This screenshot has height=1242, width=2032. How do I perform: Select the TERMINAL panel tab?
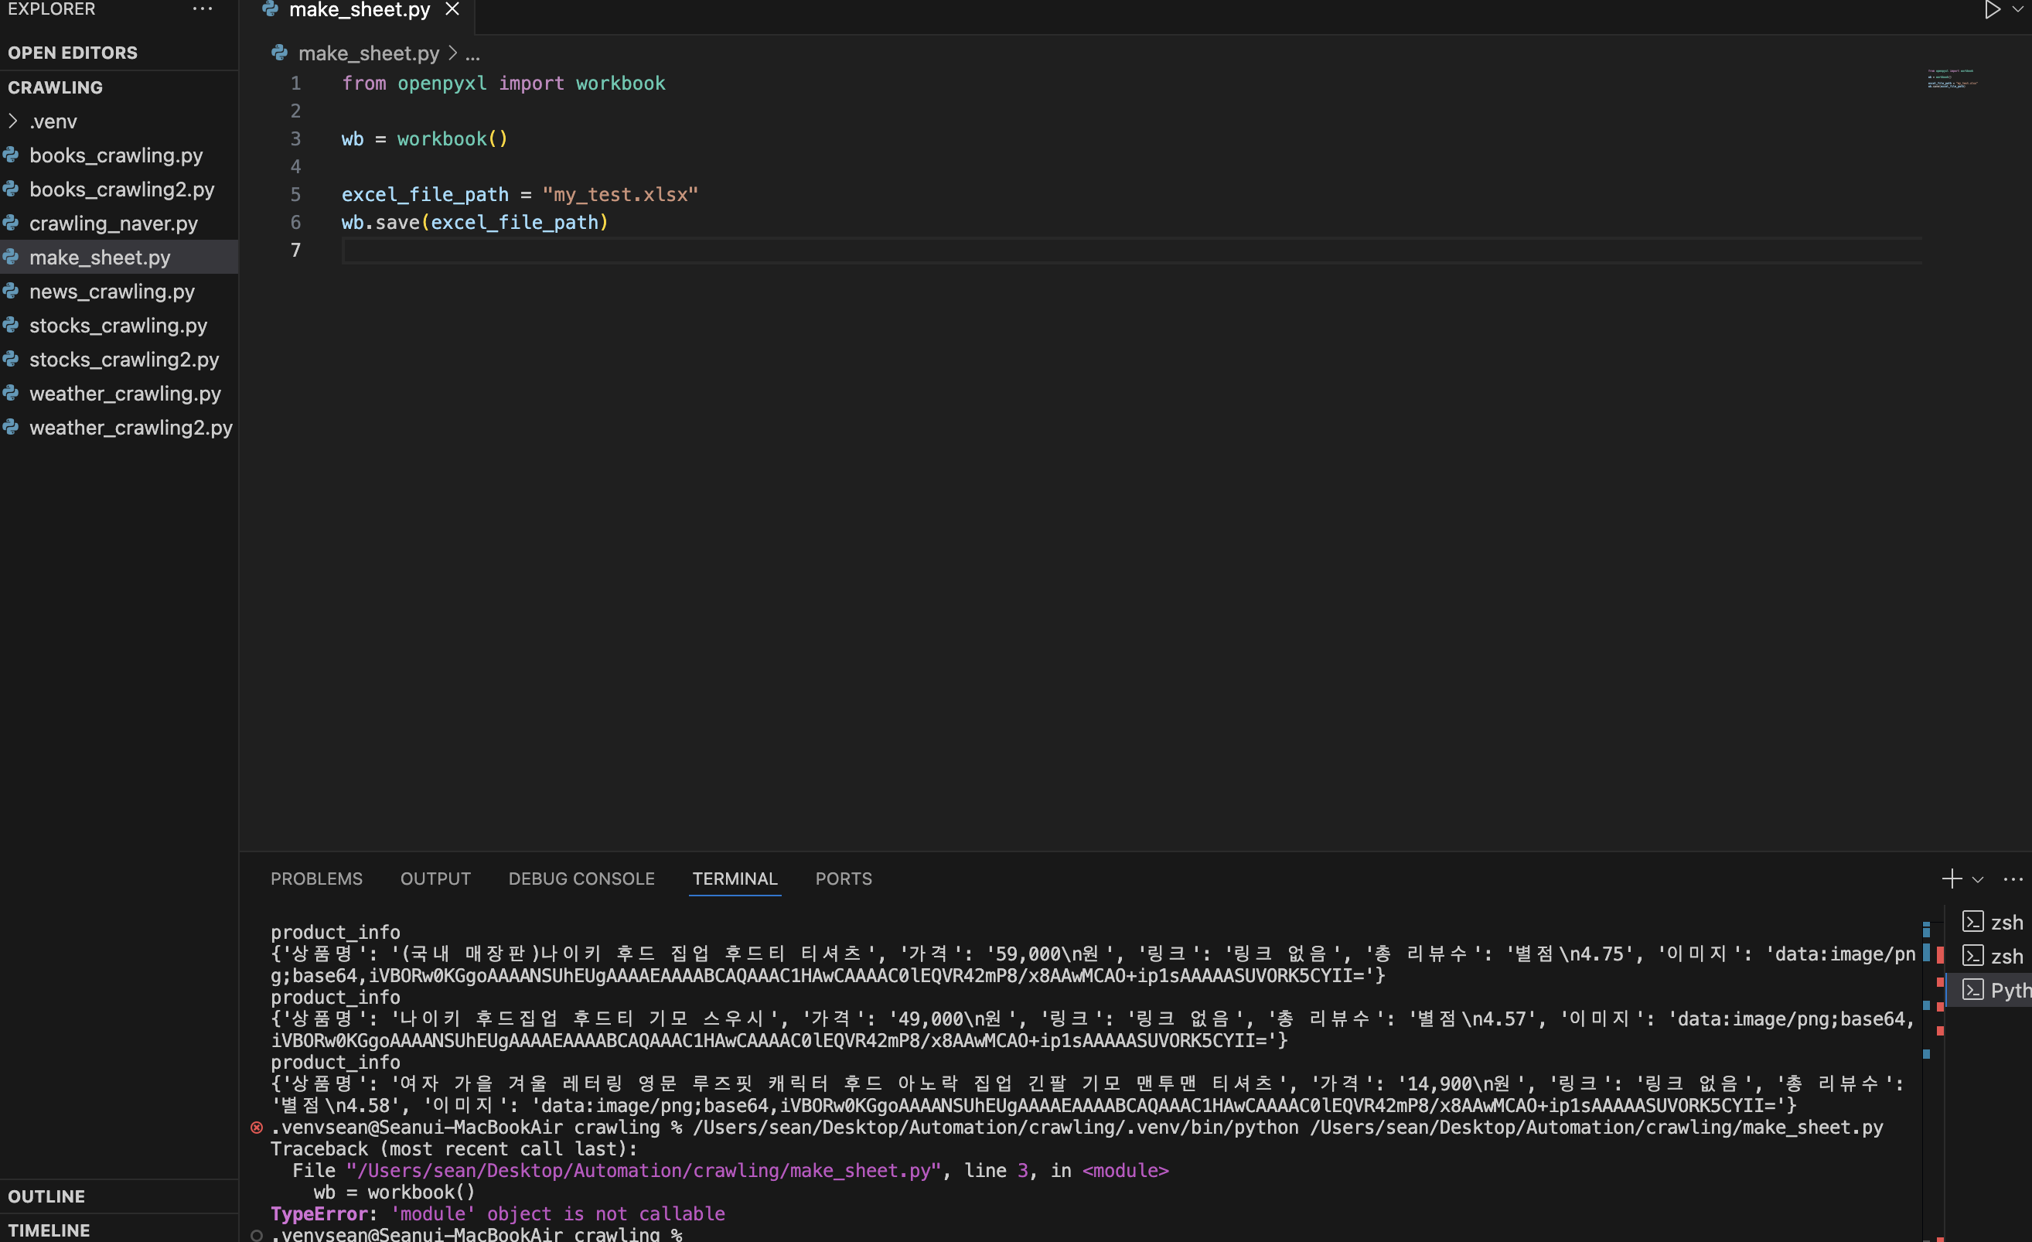click(x=735, y=879)
